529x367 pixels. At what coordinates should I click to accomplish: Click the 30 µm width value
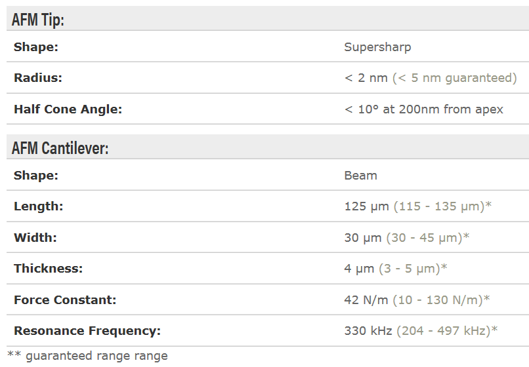[362, 238]
